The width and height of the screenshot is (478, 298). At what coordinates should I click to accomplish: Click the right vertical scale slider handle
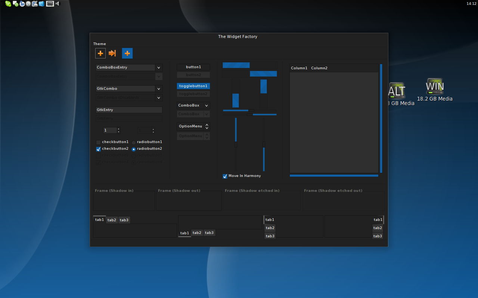264,145
